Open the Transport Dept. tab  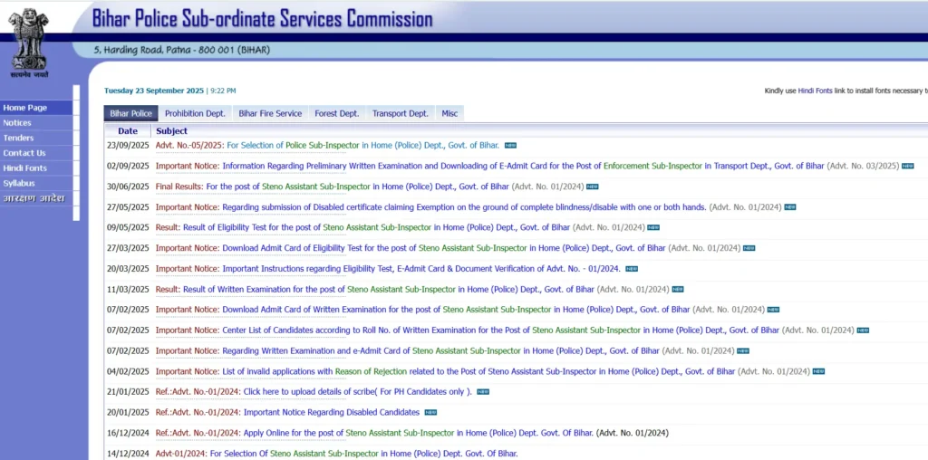pos(400,113)
